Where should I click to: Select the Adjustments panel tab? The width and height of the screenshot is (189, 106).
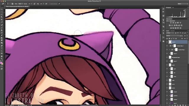click(x=169, y=19)
